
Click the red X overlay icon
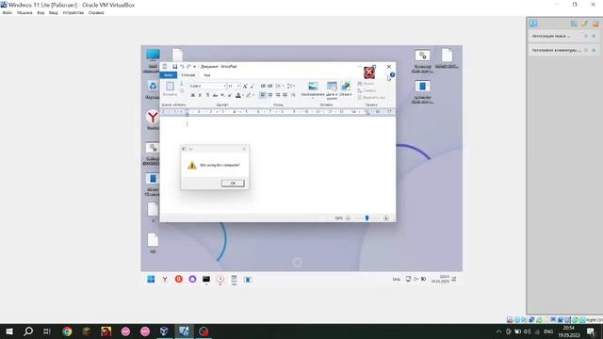369,73
